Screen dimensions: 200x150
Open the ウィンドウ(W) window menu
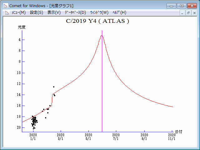[99, 12]
